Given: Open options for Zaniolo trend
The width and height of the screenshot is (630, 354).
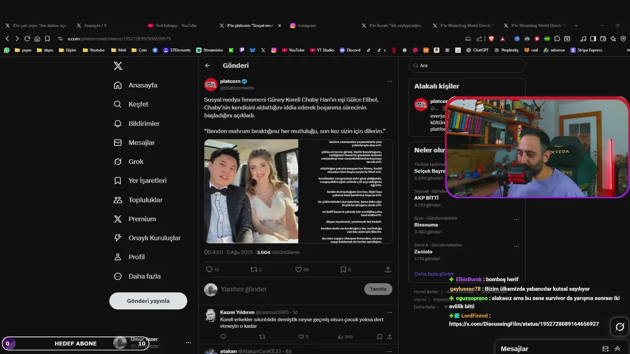Looking at the screenshot, I should coord(516,246).
